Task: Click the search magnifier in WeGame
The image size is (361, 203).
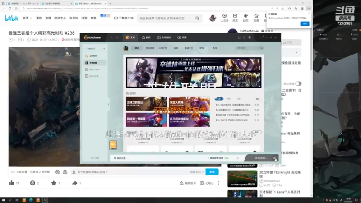Action: click(262, 48)
